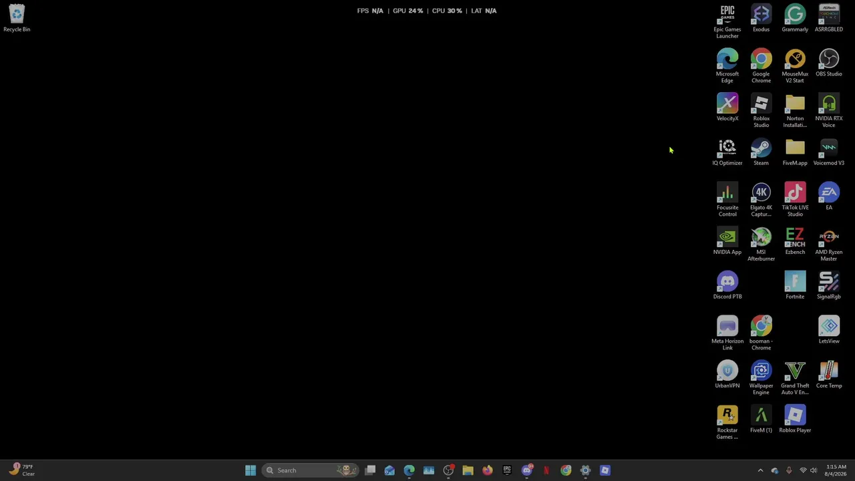
Task: Open the Wi-Fi network tray icon
Action: coord(803,470)
